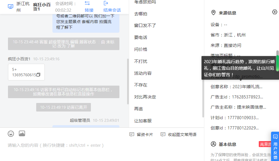Transfer the conversation via 转接
Screen dimensions: 279x161
tap(89, 10)
